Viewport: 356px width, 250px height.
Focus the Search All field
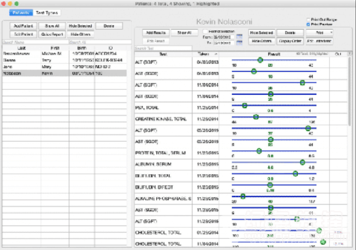[100, 42]
